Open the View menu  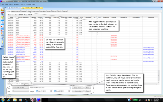click(x=6, y=4)
